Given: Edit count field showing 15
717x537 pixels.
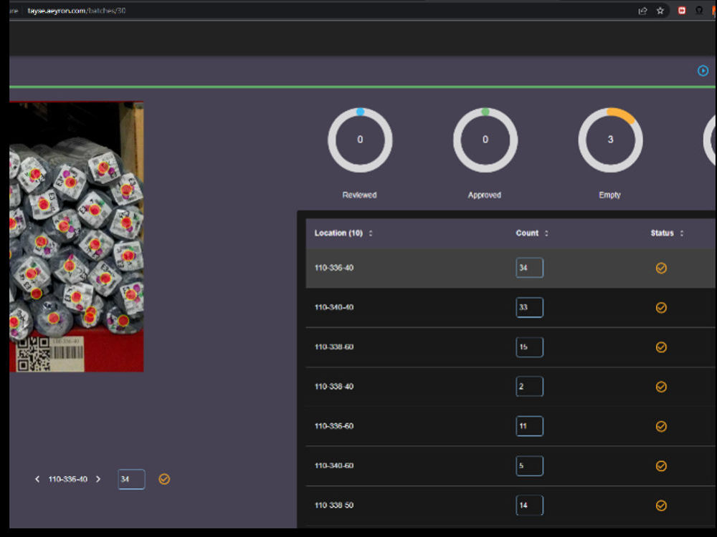Looking at the screenshot, I should (x=530, y=347).
